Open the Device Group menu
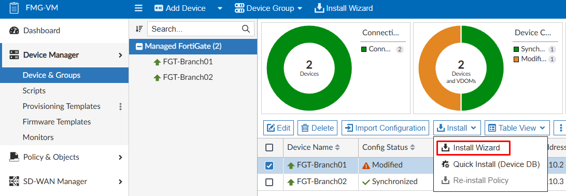This screenshot has height=196, width=566. (x=268, y=8)
